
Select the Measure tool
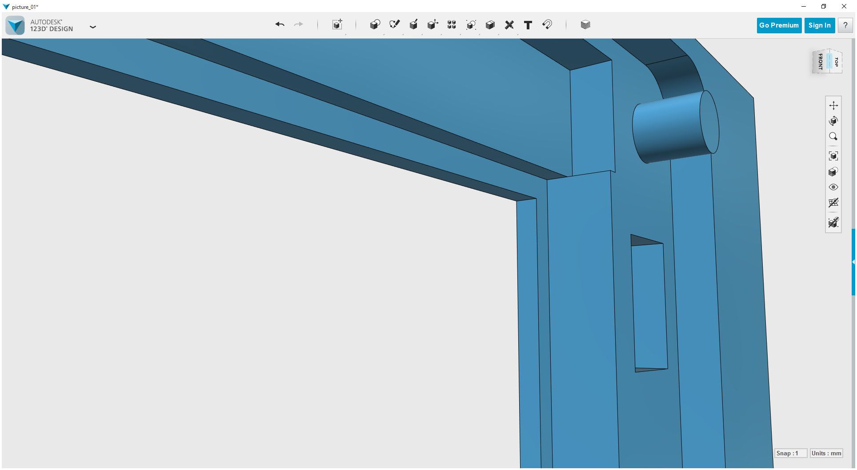(509, 25)
